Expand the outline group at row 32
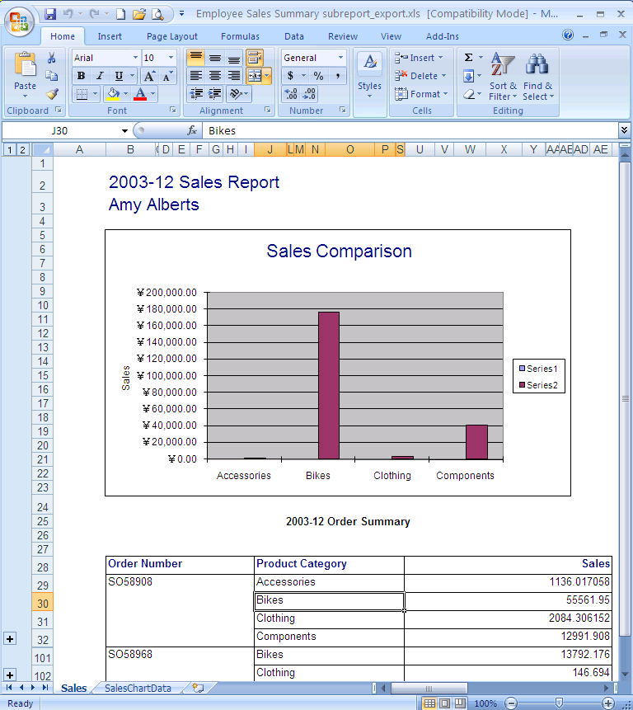 pos(10,639)
